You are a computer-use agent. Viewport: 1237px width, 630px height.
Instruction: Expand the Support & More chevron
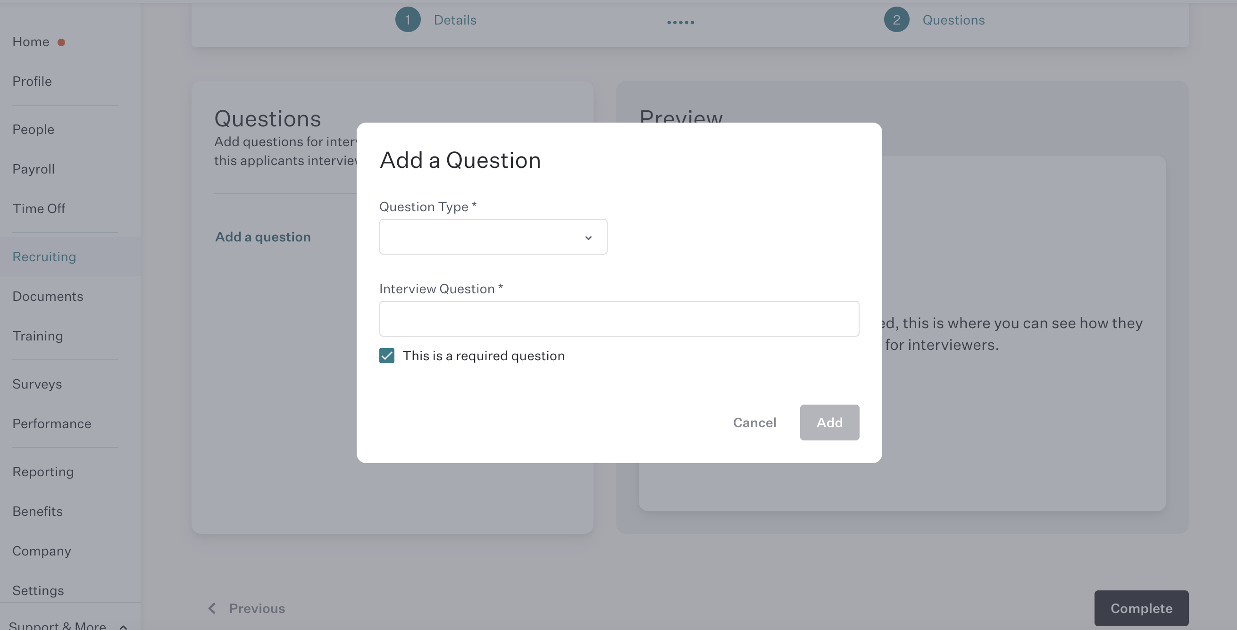[124, 626]
